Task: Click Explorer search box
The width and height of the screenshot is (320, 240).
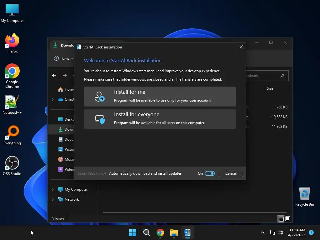Action: coord(267,76)
